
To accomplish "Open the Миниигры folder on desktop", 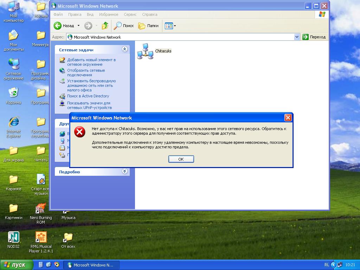I will pos(41,39).
